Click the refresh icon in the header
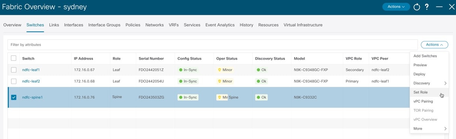This screenshot has width=456, height=139. [417, 7]
